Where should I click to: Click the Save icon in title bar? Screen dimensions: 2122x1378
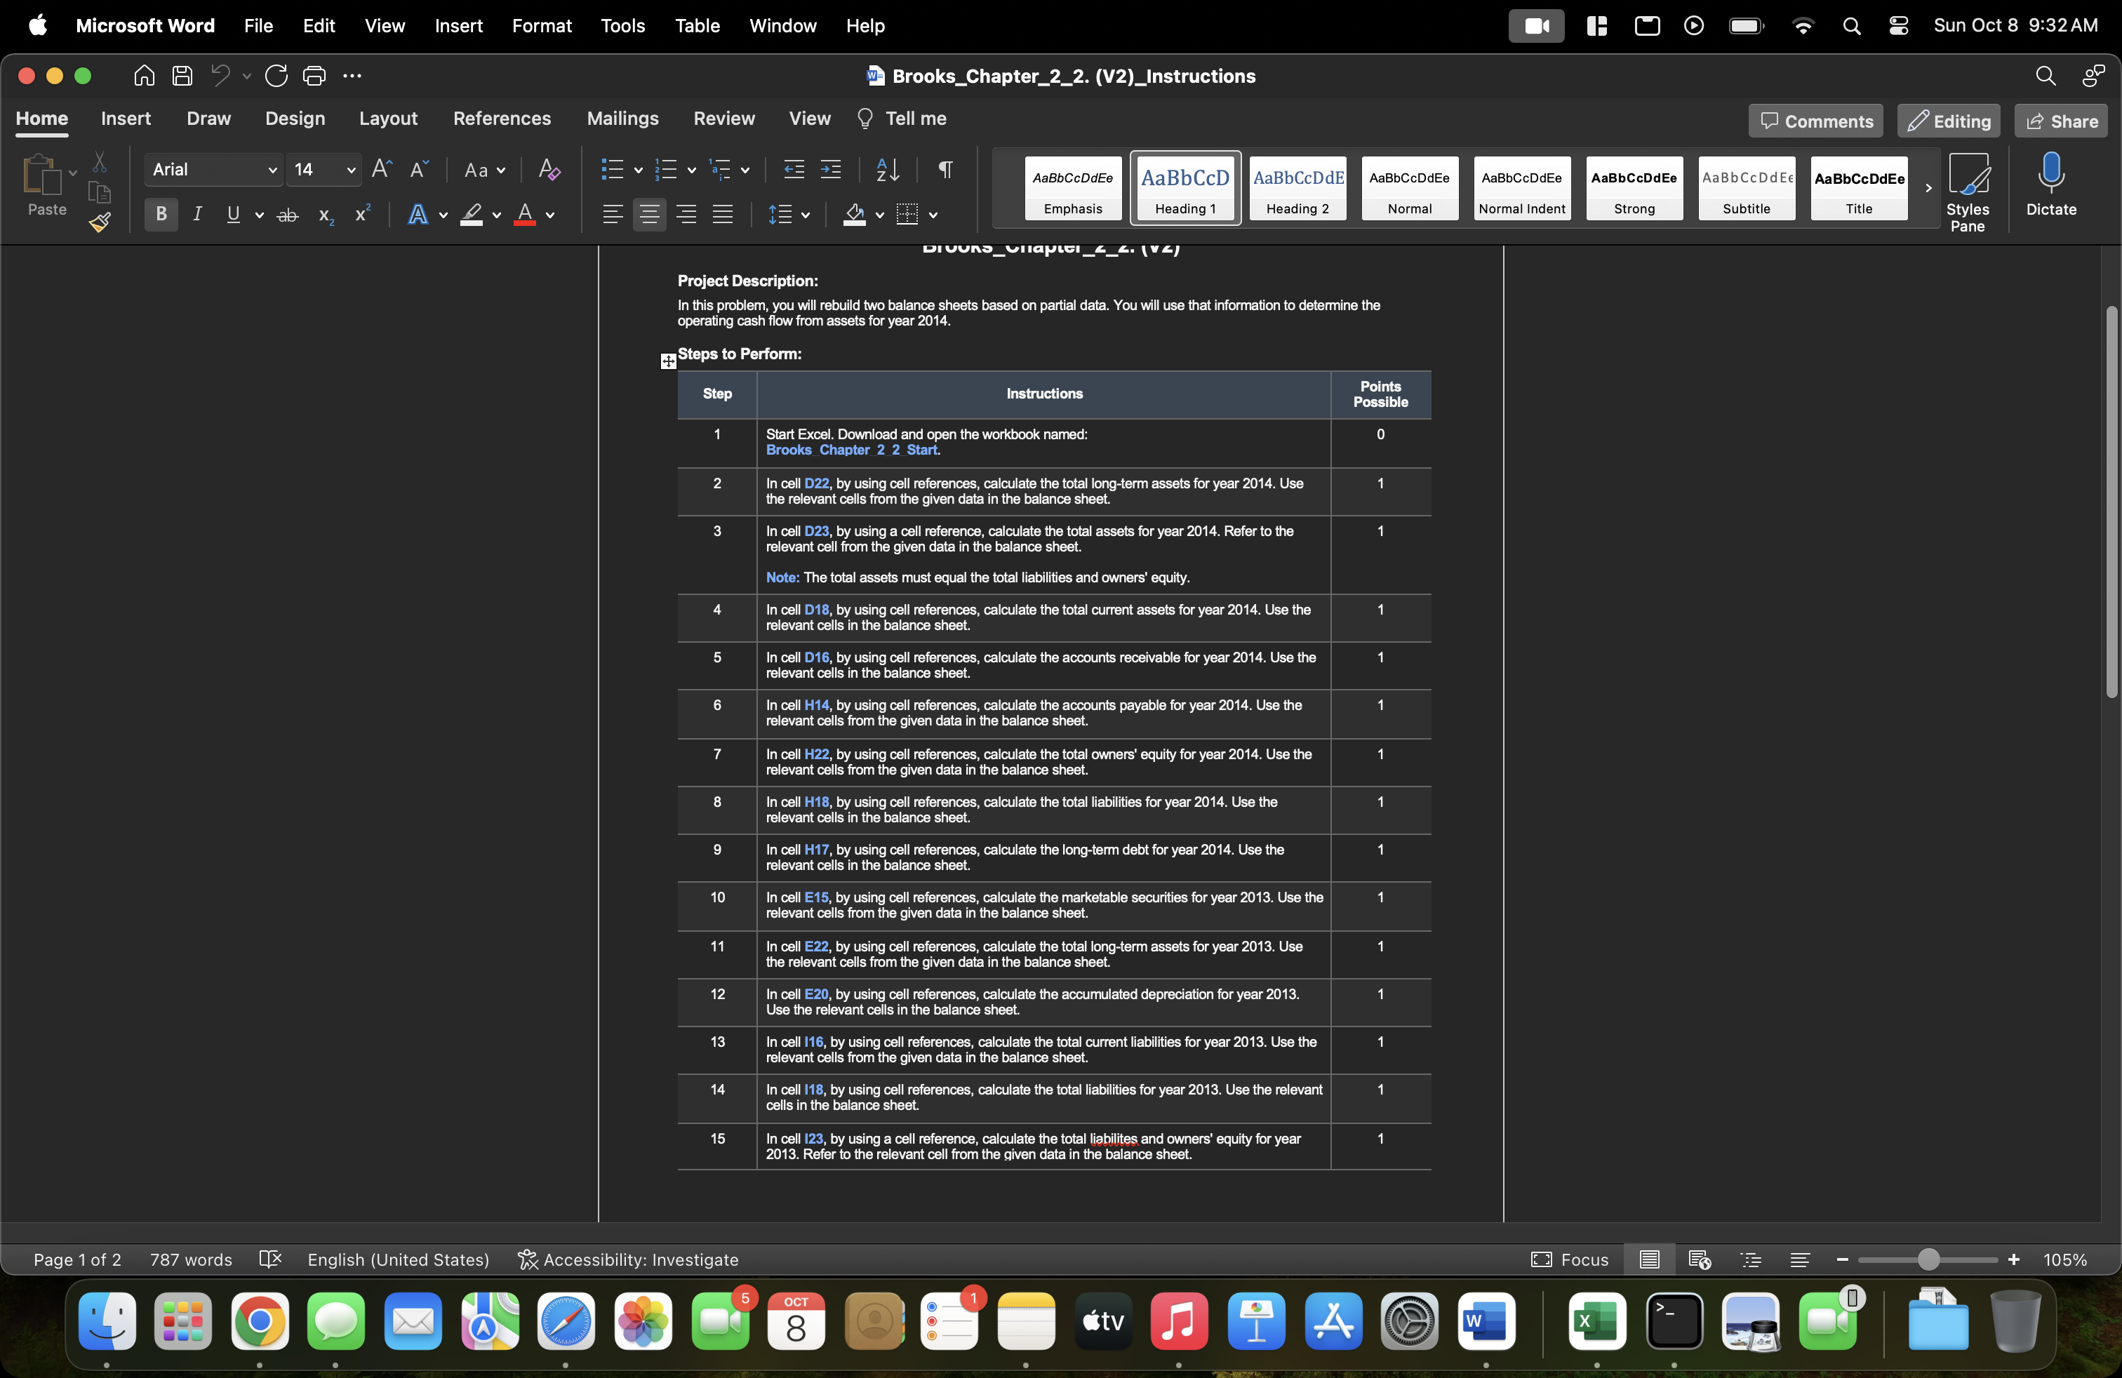pyautogui.click(x=182, y=76)
